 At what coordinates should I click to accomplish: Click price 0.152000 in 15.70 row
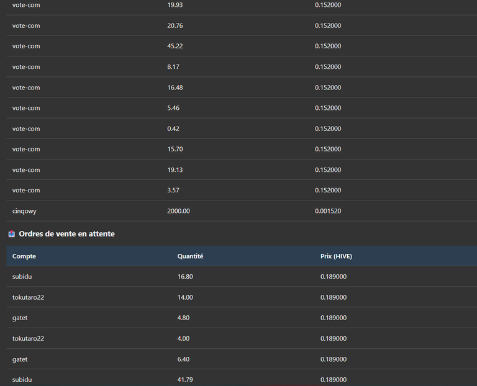click(x=328, y=149)
